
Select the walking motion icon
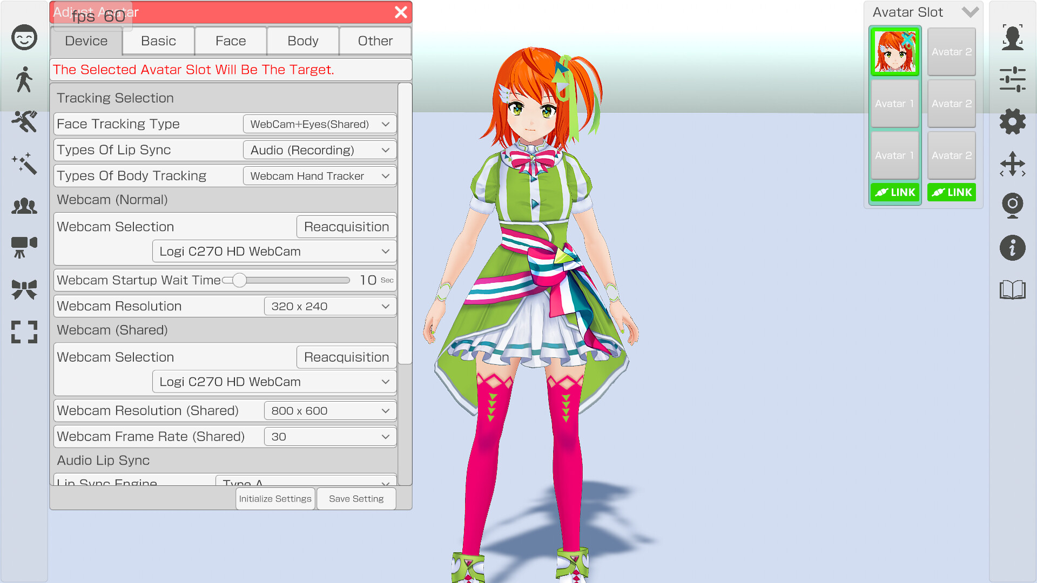point(24,80)
